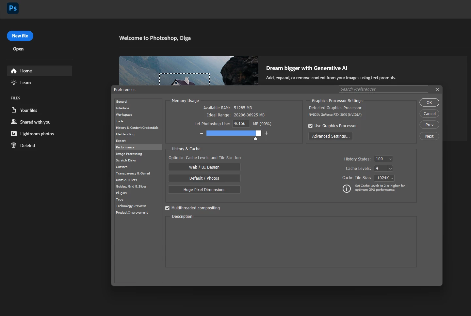
Task: Select Type preferences category
Action: (x=138, y=200)
